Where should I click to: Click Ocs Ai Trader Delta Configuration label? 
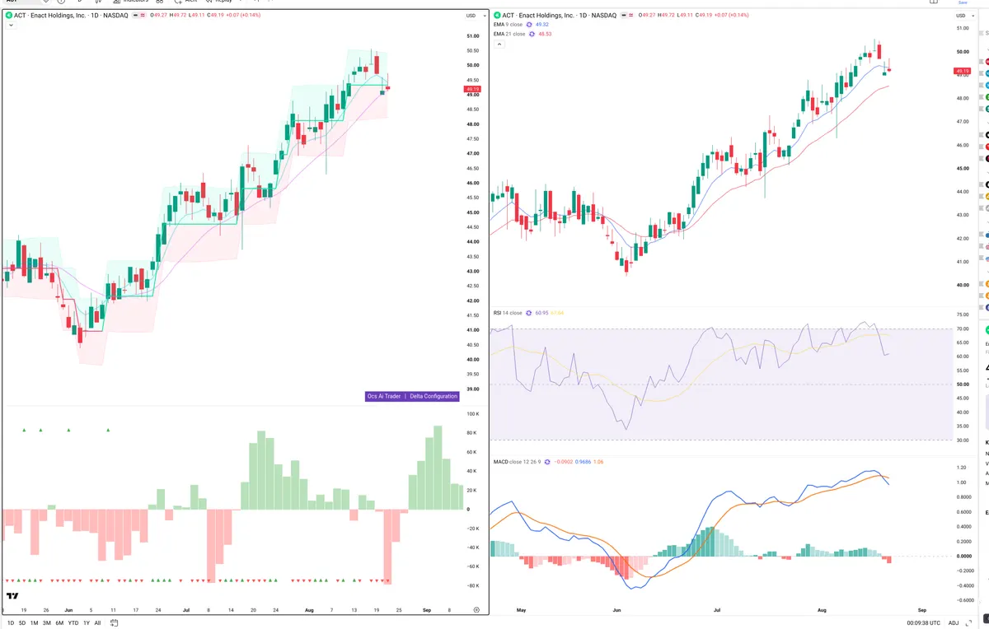412,396
